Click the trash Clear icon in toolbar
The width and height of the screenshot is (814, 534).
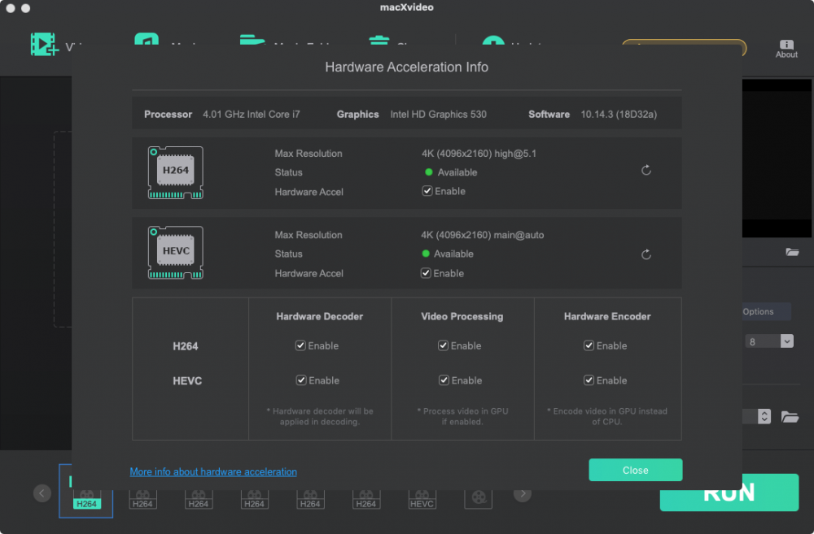click(x=379, y=40)
